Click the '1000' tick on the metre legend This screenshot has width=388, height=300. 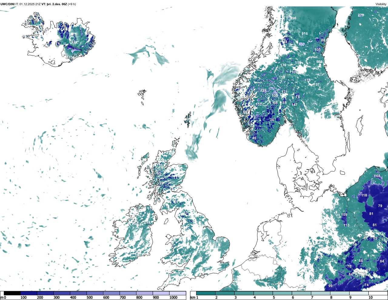pos(173,298)
